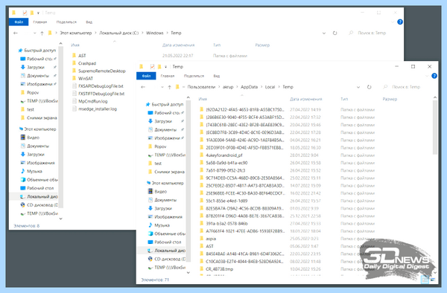The image size is (447, 293).
Task: Select SupremoRemoteDesktop folder in back window
Action: (102, 71)
